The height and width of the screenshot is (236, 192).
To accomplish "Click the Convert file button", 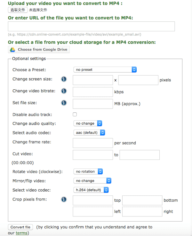I will (20, 227).
